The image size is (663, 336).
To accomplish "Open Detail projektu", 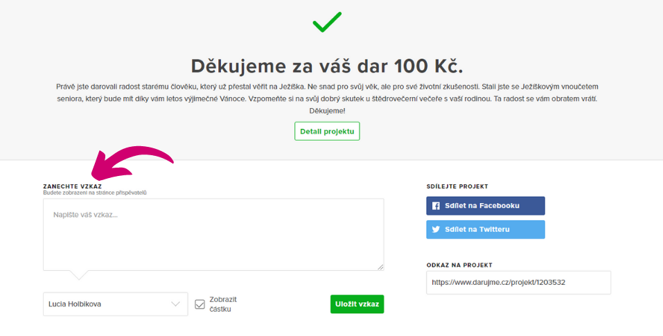I will pos(327,131).
